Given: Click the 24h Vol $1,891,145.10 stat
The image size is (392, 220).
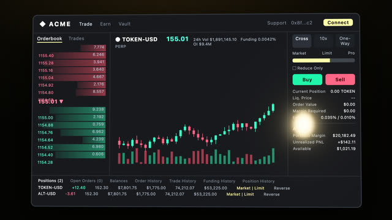Looking at the screenshot, I should [x=215, y=39].
